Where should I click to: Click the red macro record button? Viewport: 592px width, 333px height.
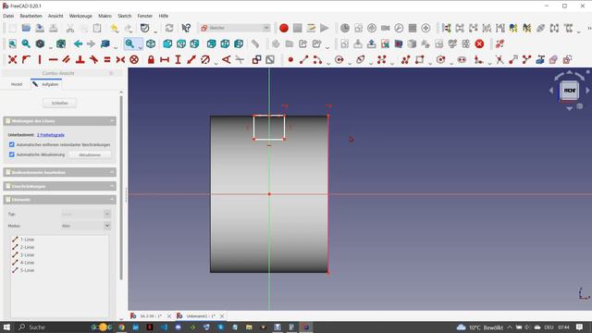(x=284, y=28)
